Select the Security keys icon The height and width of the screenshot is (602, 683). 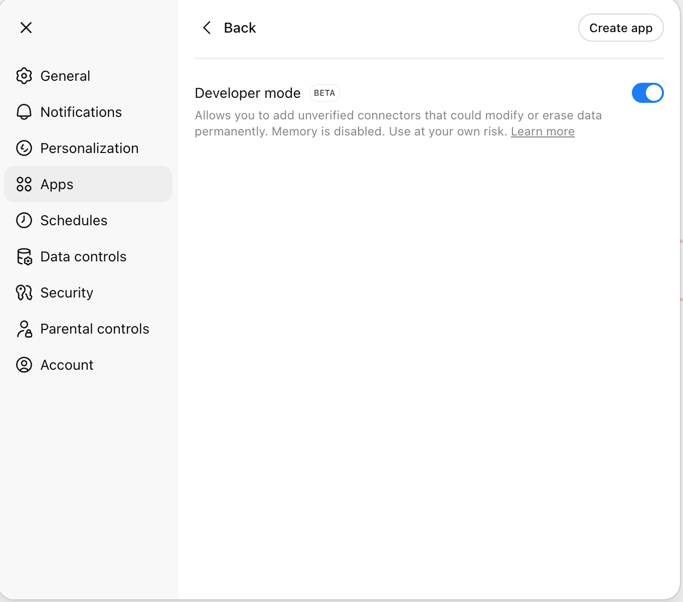tap(24, 292)
